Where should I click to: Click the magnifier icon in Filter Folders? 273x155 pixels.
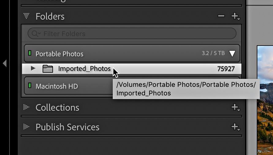(x=34, y=34)
